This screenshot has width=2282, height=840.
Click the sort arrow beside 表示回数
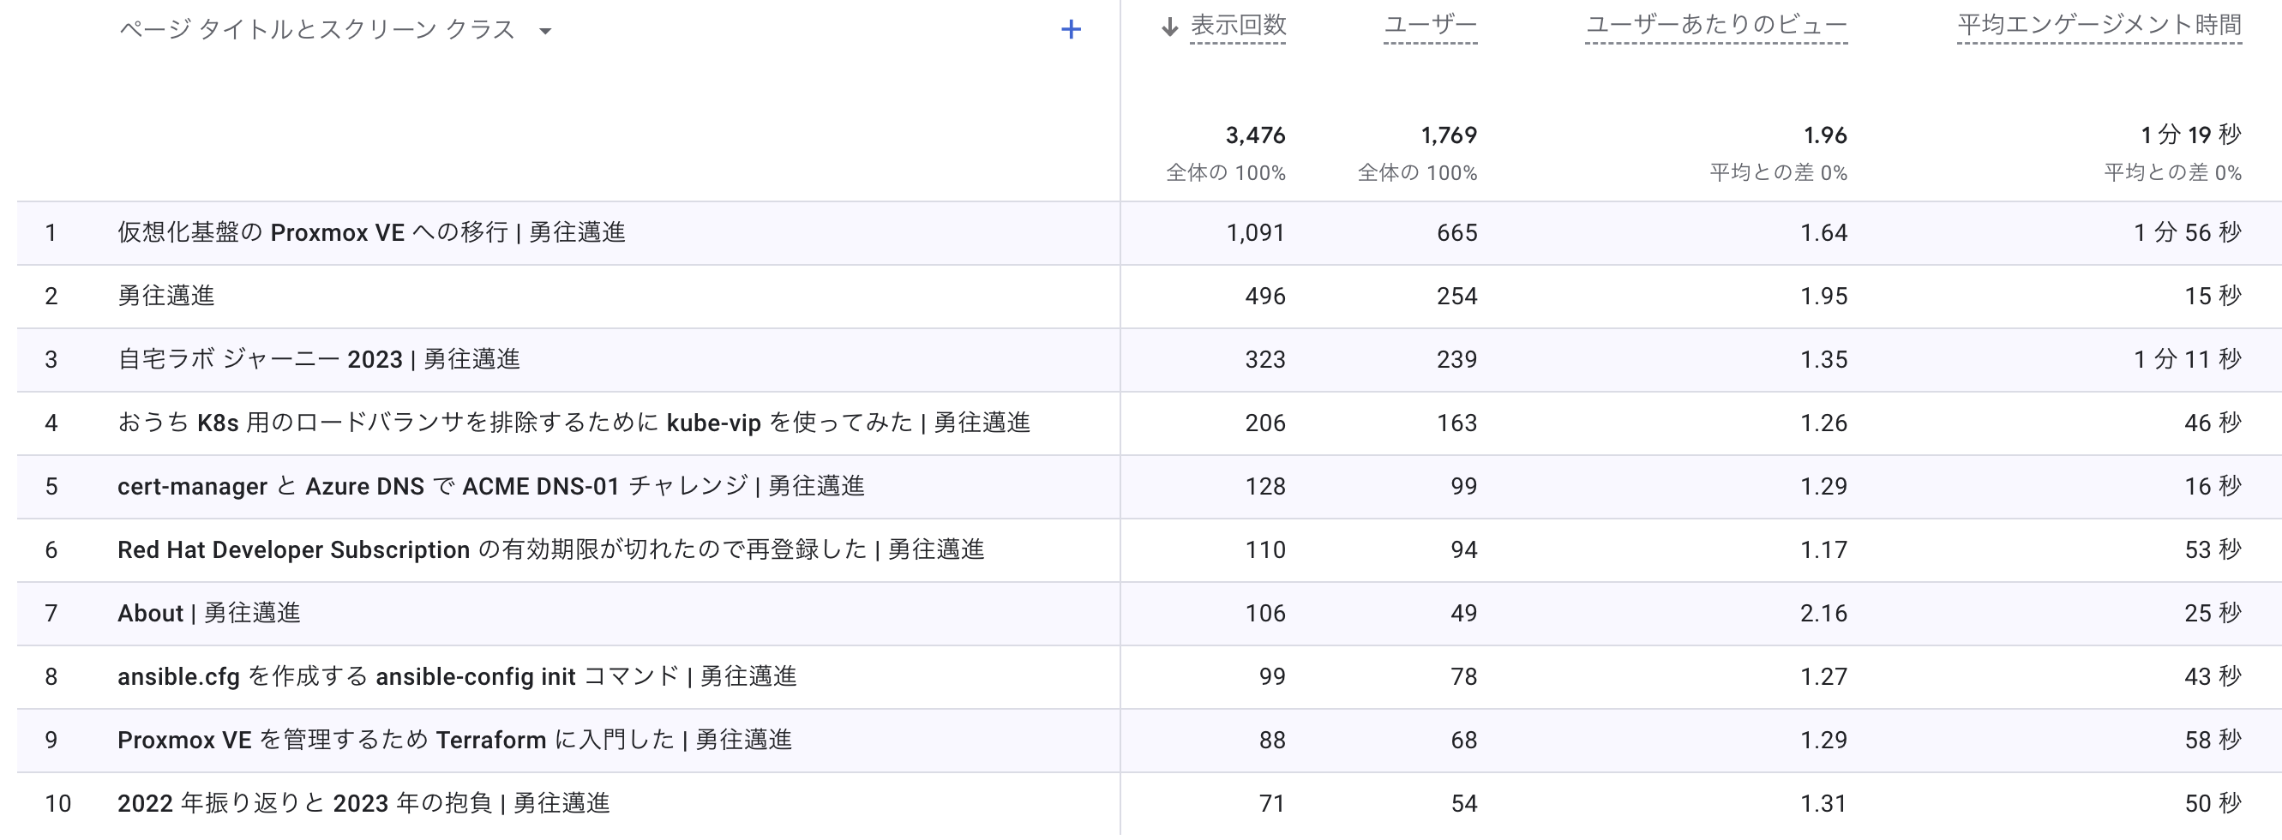[x=1169, y=27]
